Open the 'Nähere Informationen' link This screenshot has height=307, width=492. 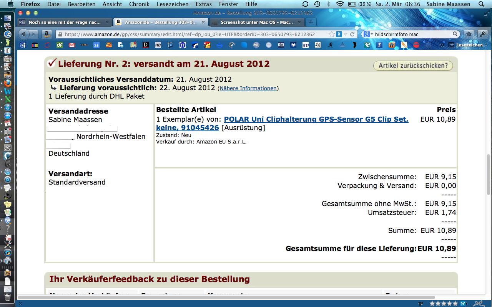248,88
